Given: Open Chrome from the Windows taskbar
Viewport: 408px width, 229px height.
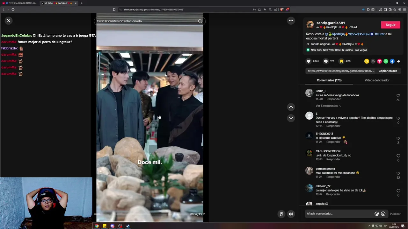Looking at the screenshot, I should (97, 226).
